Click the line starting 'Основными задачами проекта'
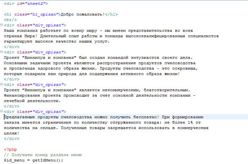The image size is (248, 164). [x=100, y=63]
